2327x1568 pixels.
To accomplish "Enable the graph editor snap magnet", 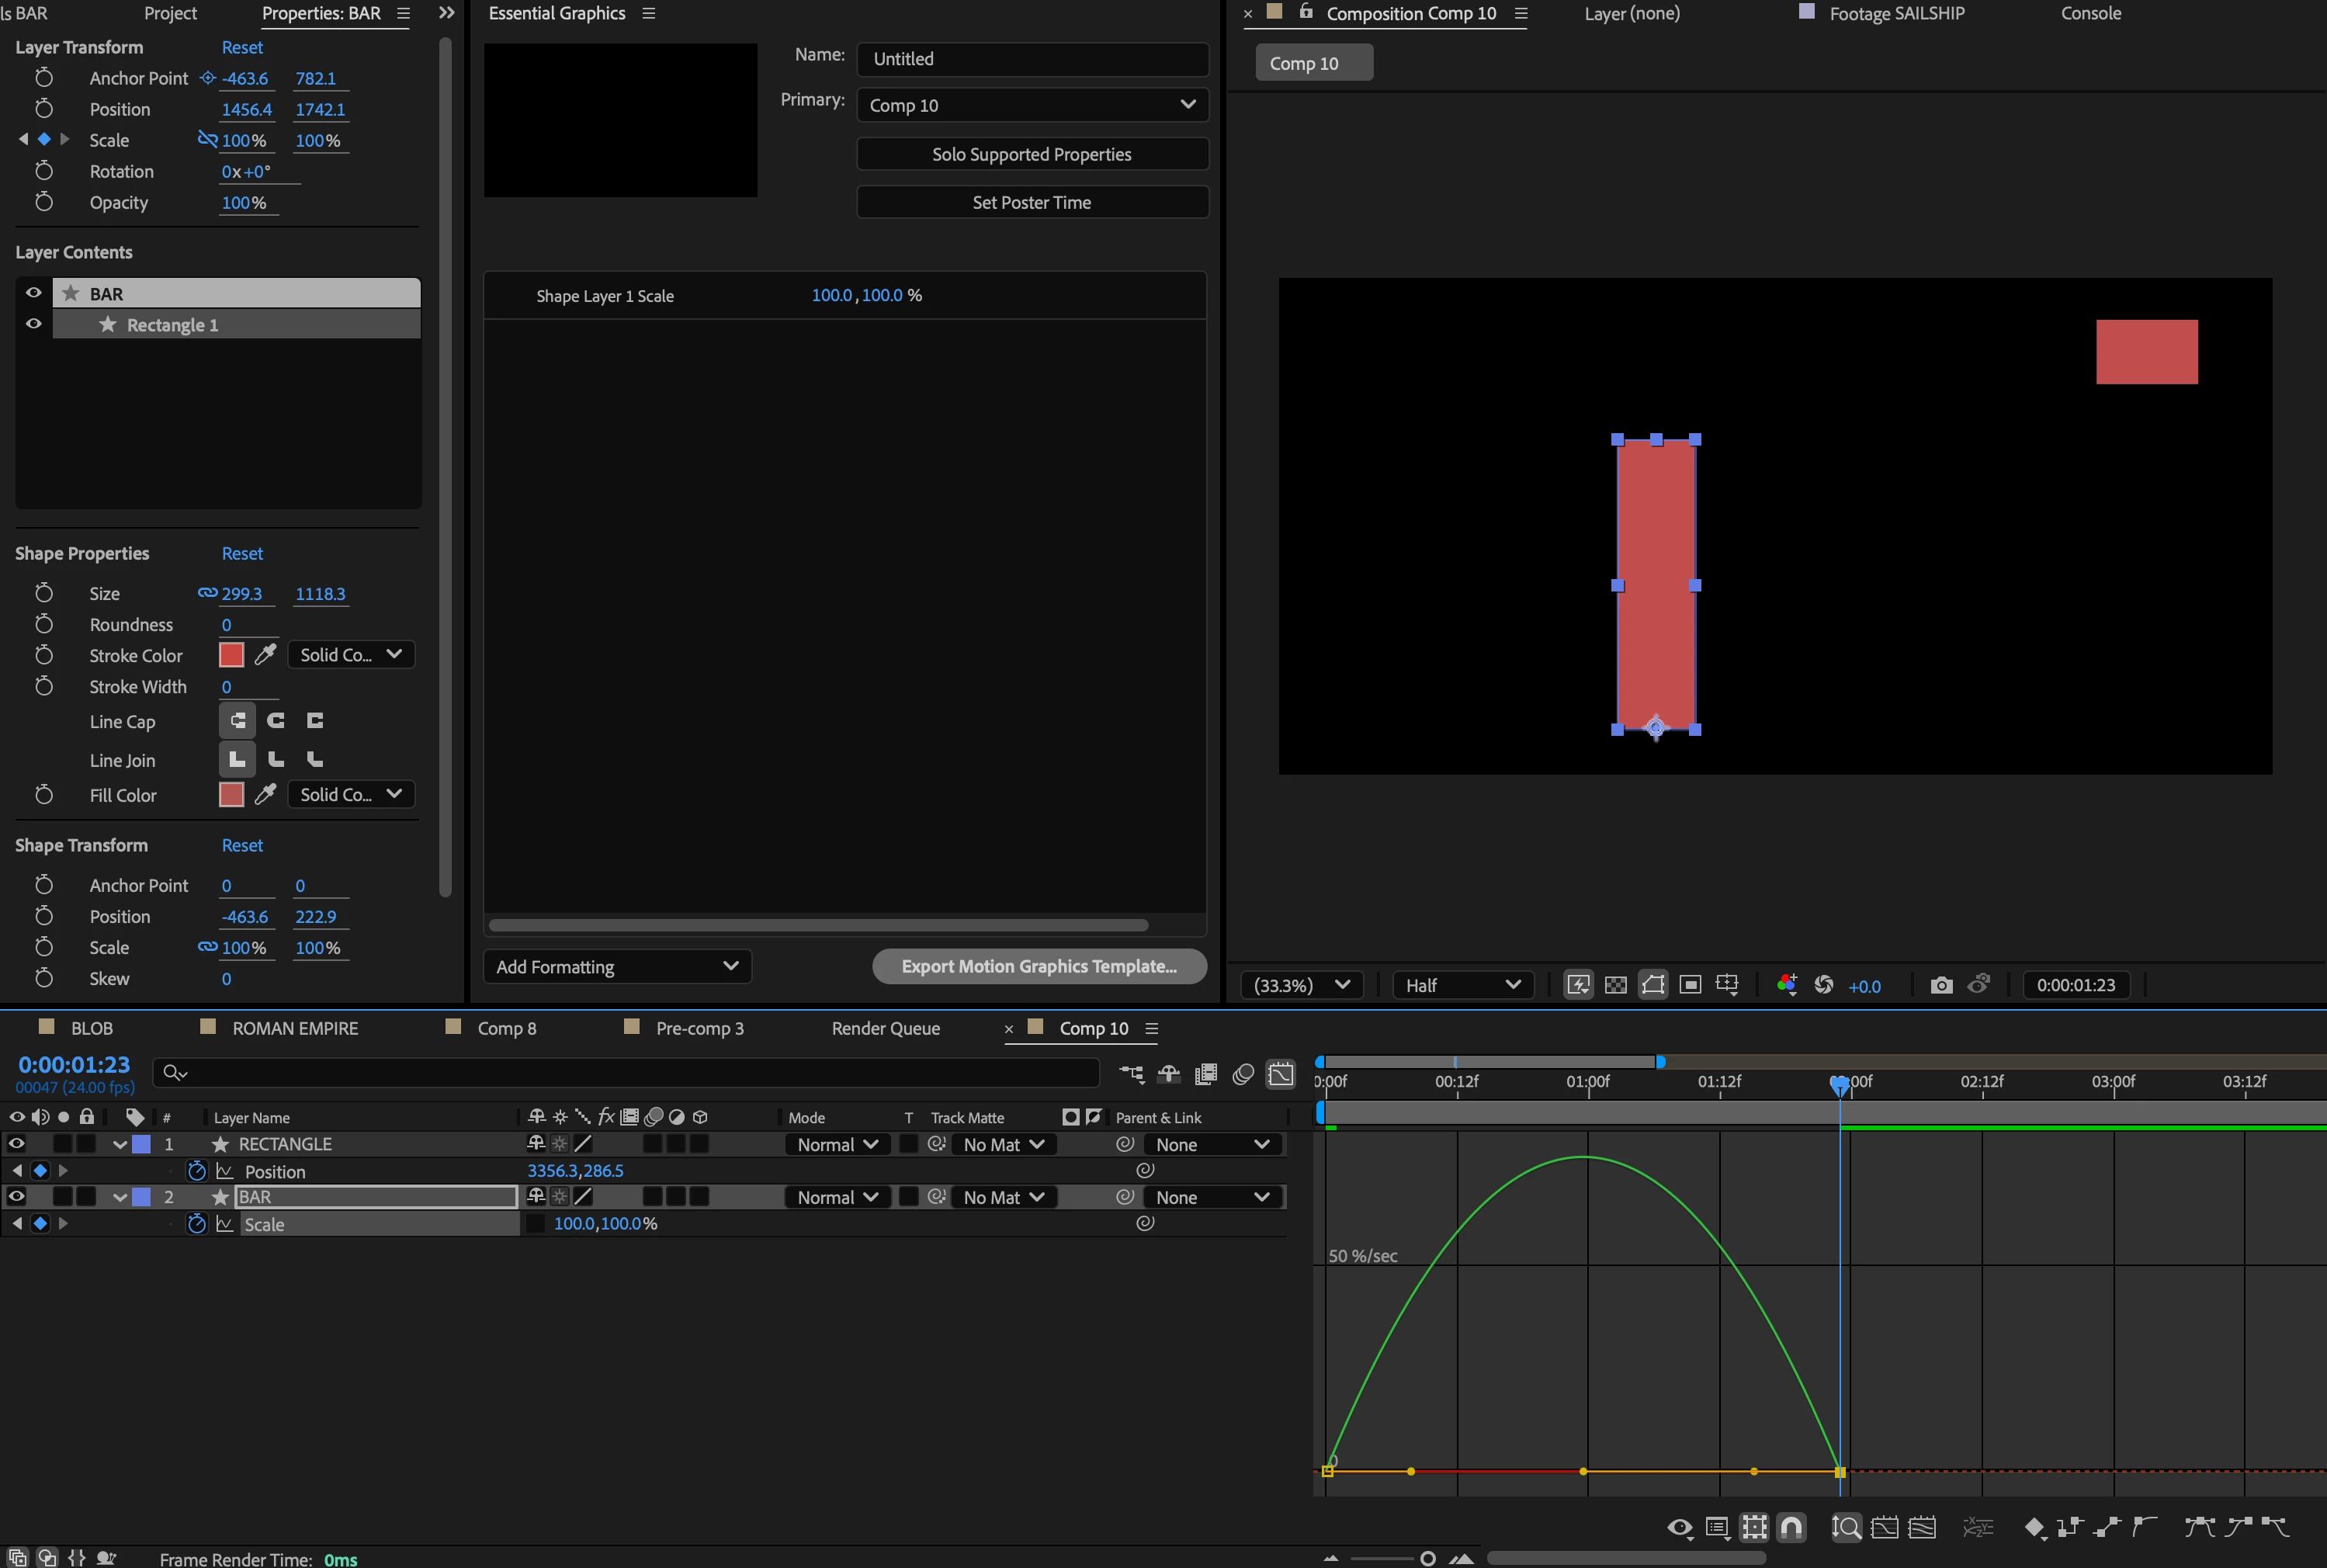I will click(1791, 1527).
